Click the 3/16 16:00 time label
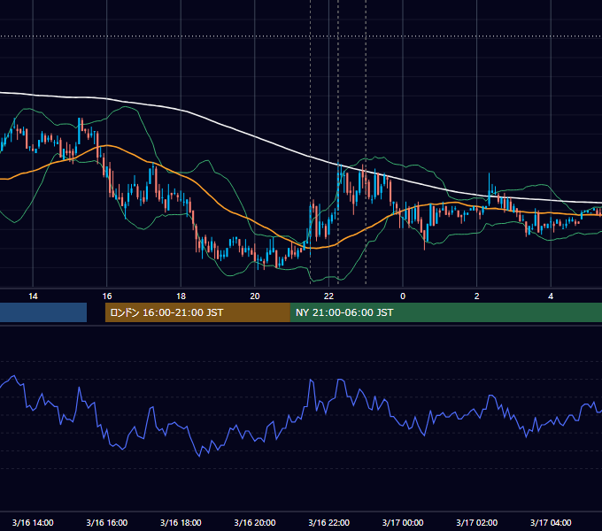The width and height of the screenshot is (602, 531). [x=107, y=522]
